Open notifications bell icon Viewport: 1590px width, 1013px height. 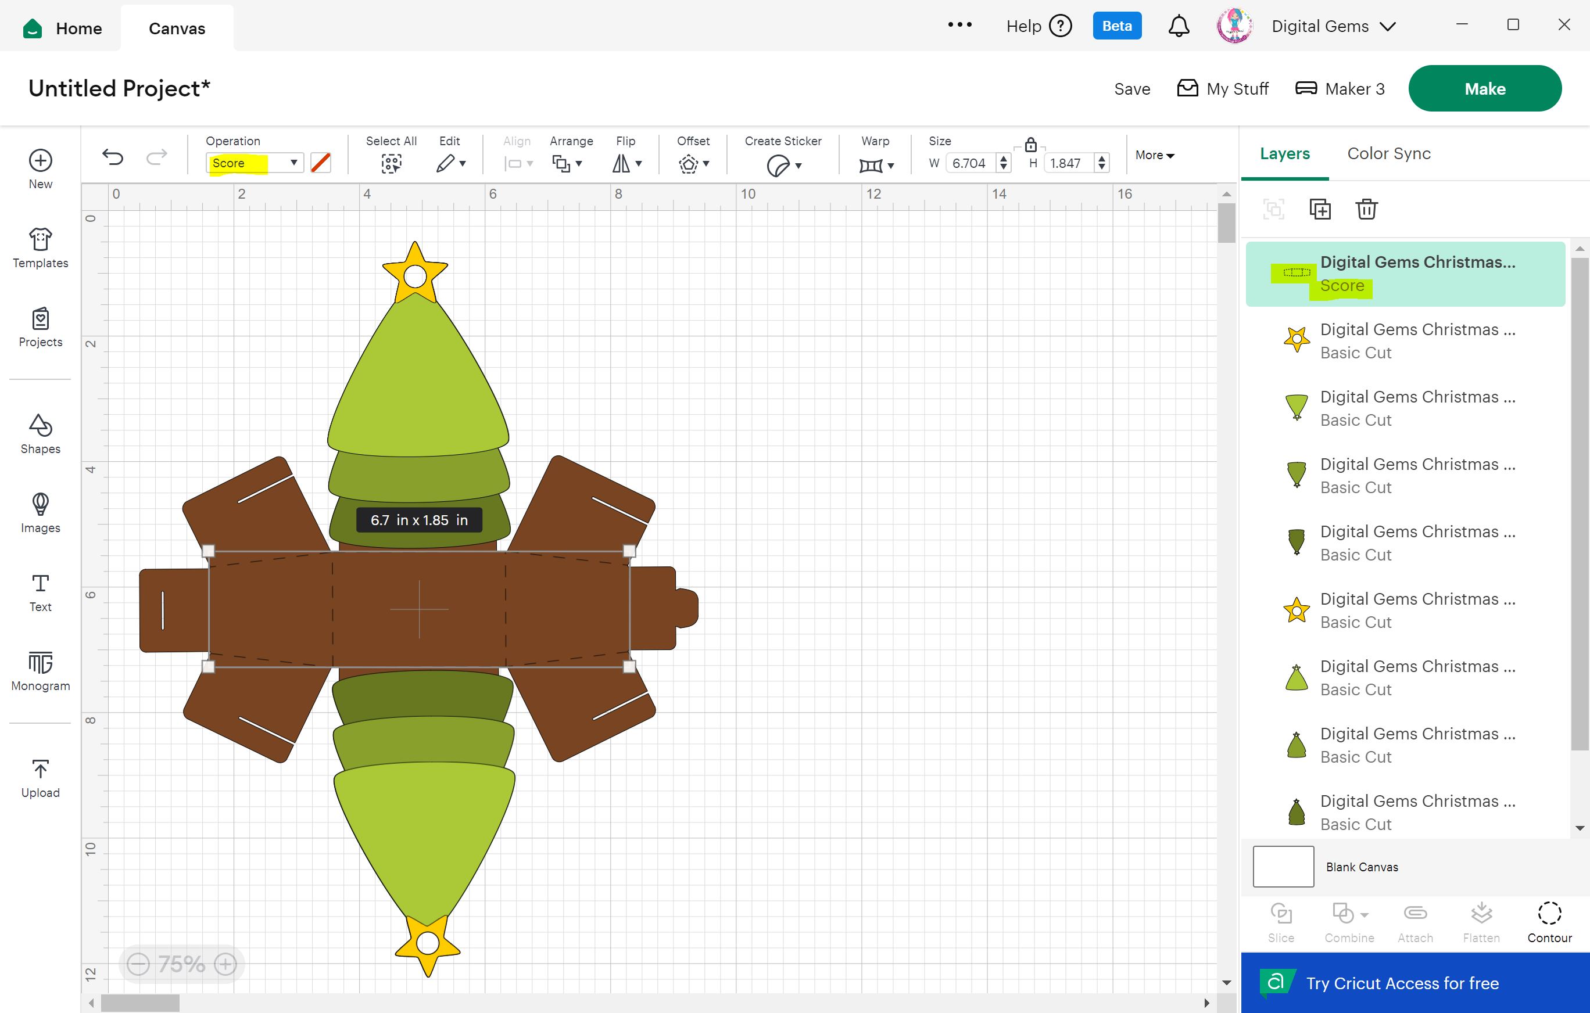point(1179,26)
